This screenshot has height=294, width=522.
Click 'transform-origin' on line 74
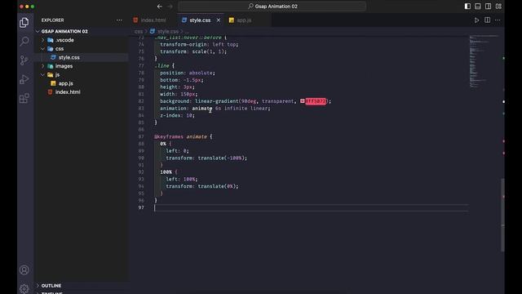tap(184, 44)
